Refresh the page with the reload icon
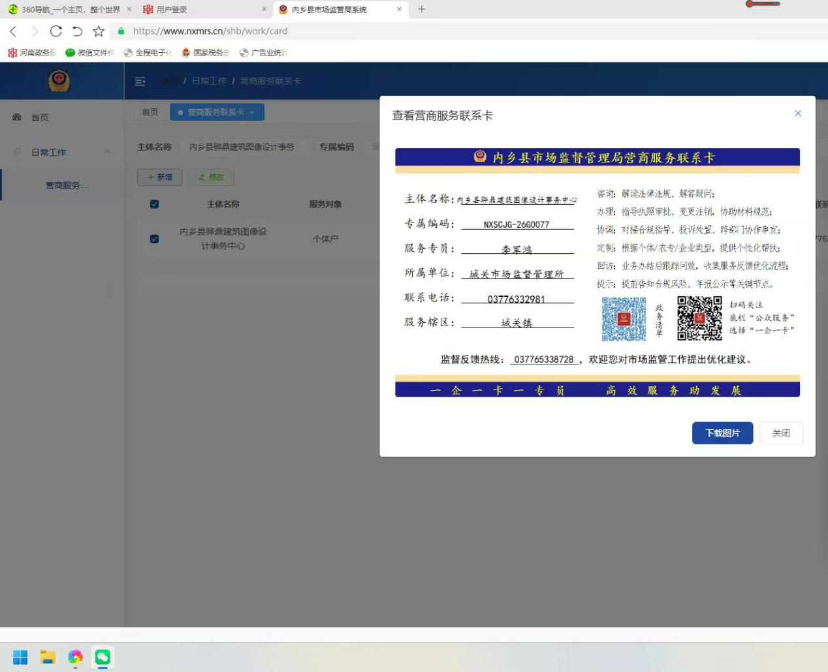828x672 pixels. click(x=56, y=31)
